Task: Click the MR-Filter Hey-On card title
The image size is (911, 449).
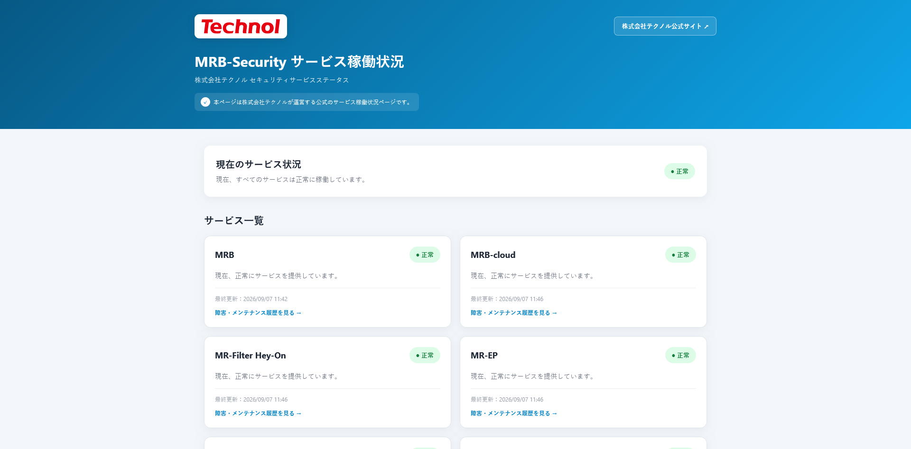Action: tap(251, 356)
